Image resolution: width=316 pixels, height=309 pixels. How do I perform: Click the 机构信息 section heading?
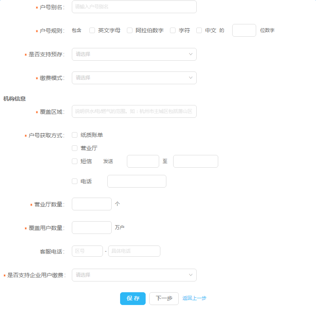14,99
